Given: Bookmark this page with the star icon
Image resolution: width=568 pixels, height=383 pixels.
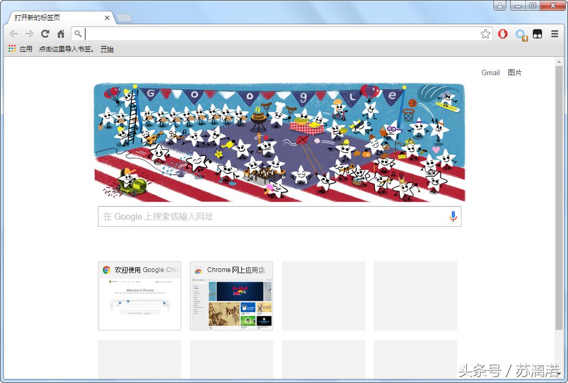Looking at the screenshot, I should point(485,34).
